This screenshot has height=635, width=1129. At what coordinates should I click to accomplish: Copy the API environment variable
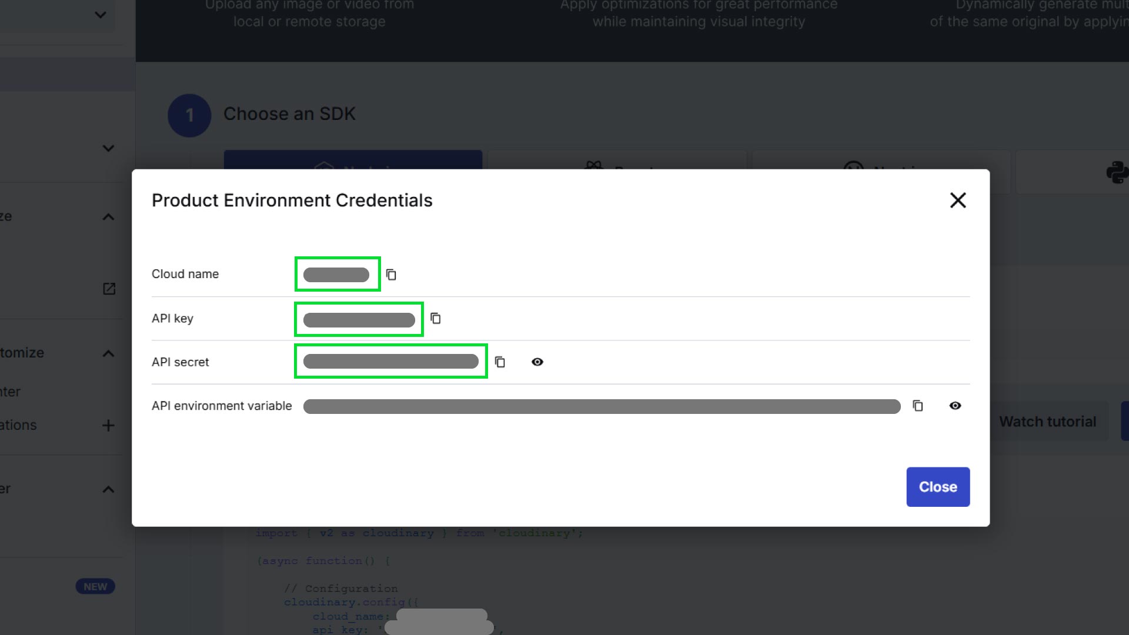918,406
